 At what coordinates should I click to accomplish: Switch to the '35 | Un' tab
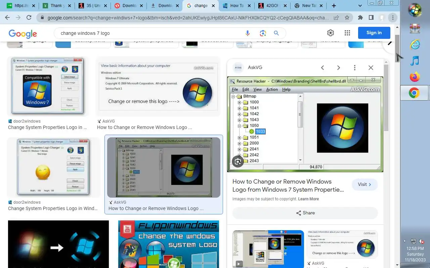(x=92, y=6)
